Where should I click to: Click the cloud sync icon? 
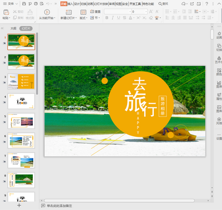[184, 4]
